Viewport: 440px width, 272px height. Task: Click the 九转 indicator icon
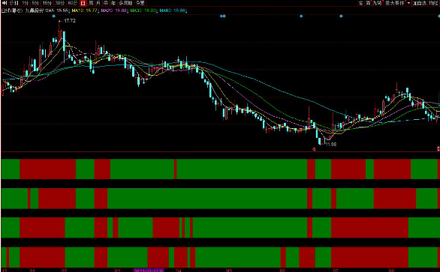pos(377,3)
